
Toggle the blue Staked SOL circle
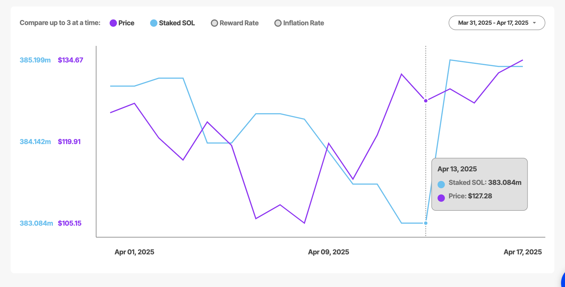(154, 23)
